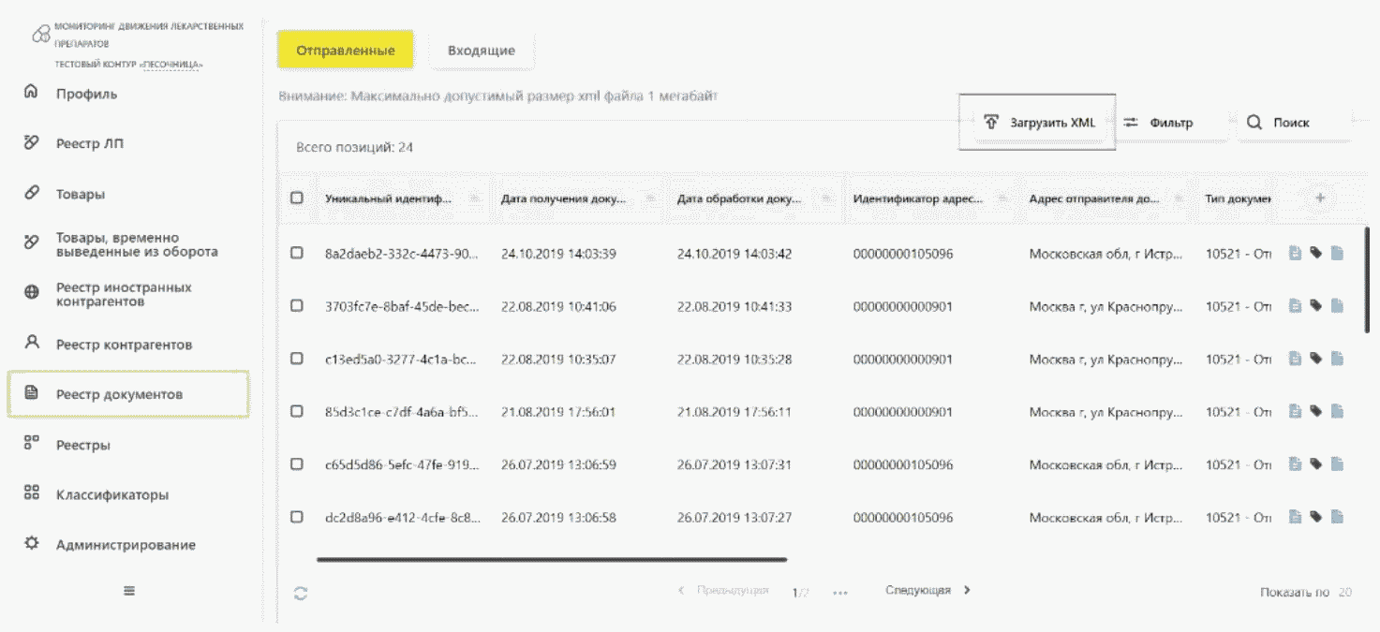Select Реестр документов in sidebar
Screen dimensions: 1380x632
(128, 394)
